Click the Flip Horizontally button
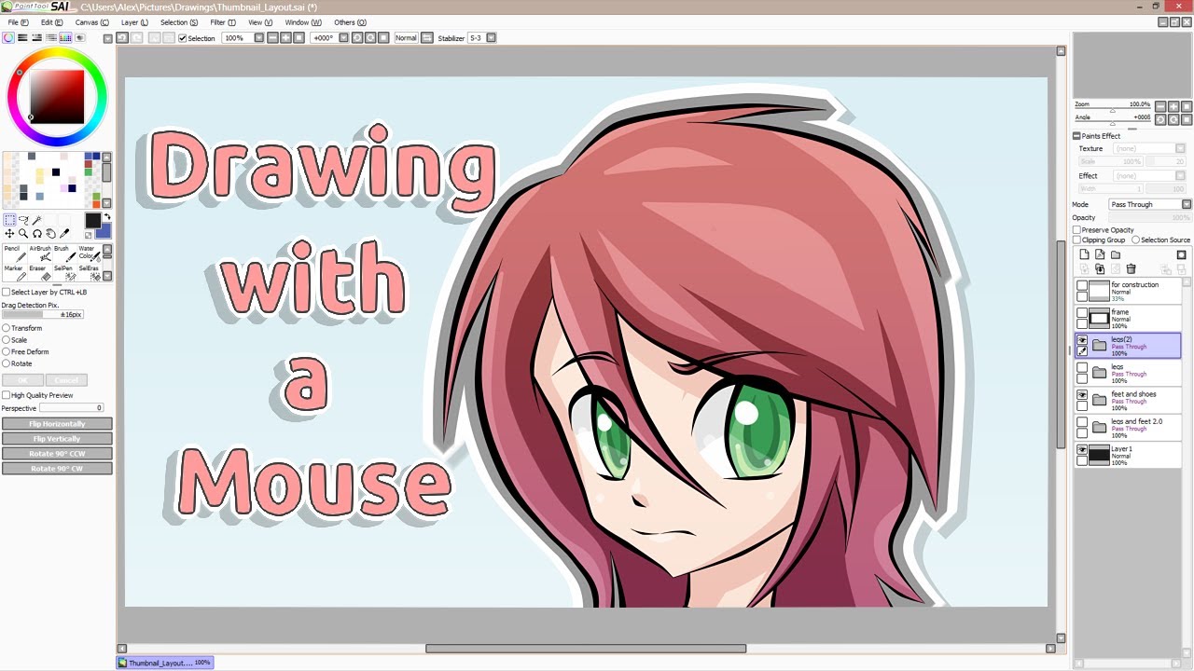Viewport: 1194px width, 671px height. coord(56,423)
